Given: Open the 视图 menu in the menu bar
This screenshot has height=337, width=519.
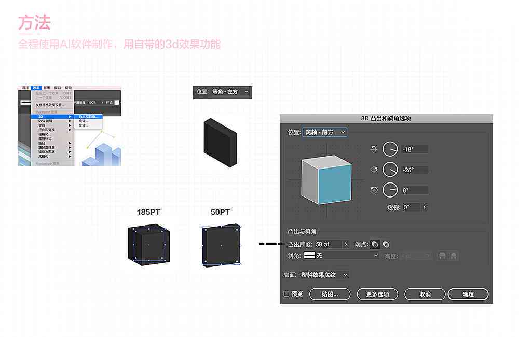Looking at the screenshot, I should [47, 88].
